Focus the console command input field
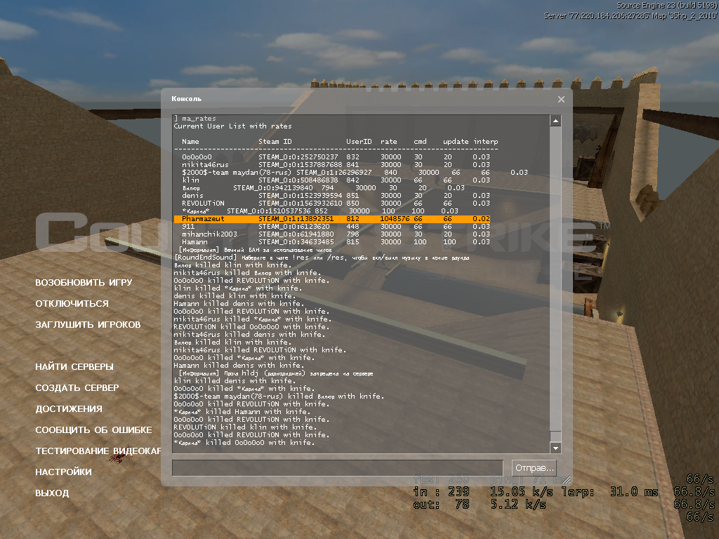The image size is (719, 539). [338, 468]
